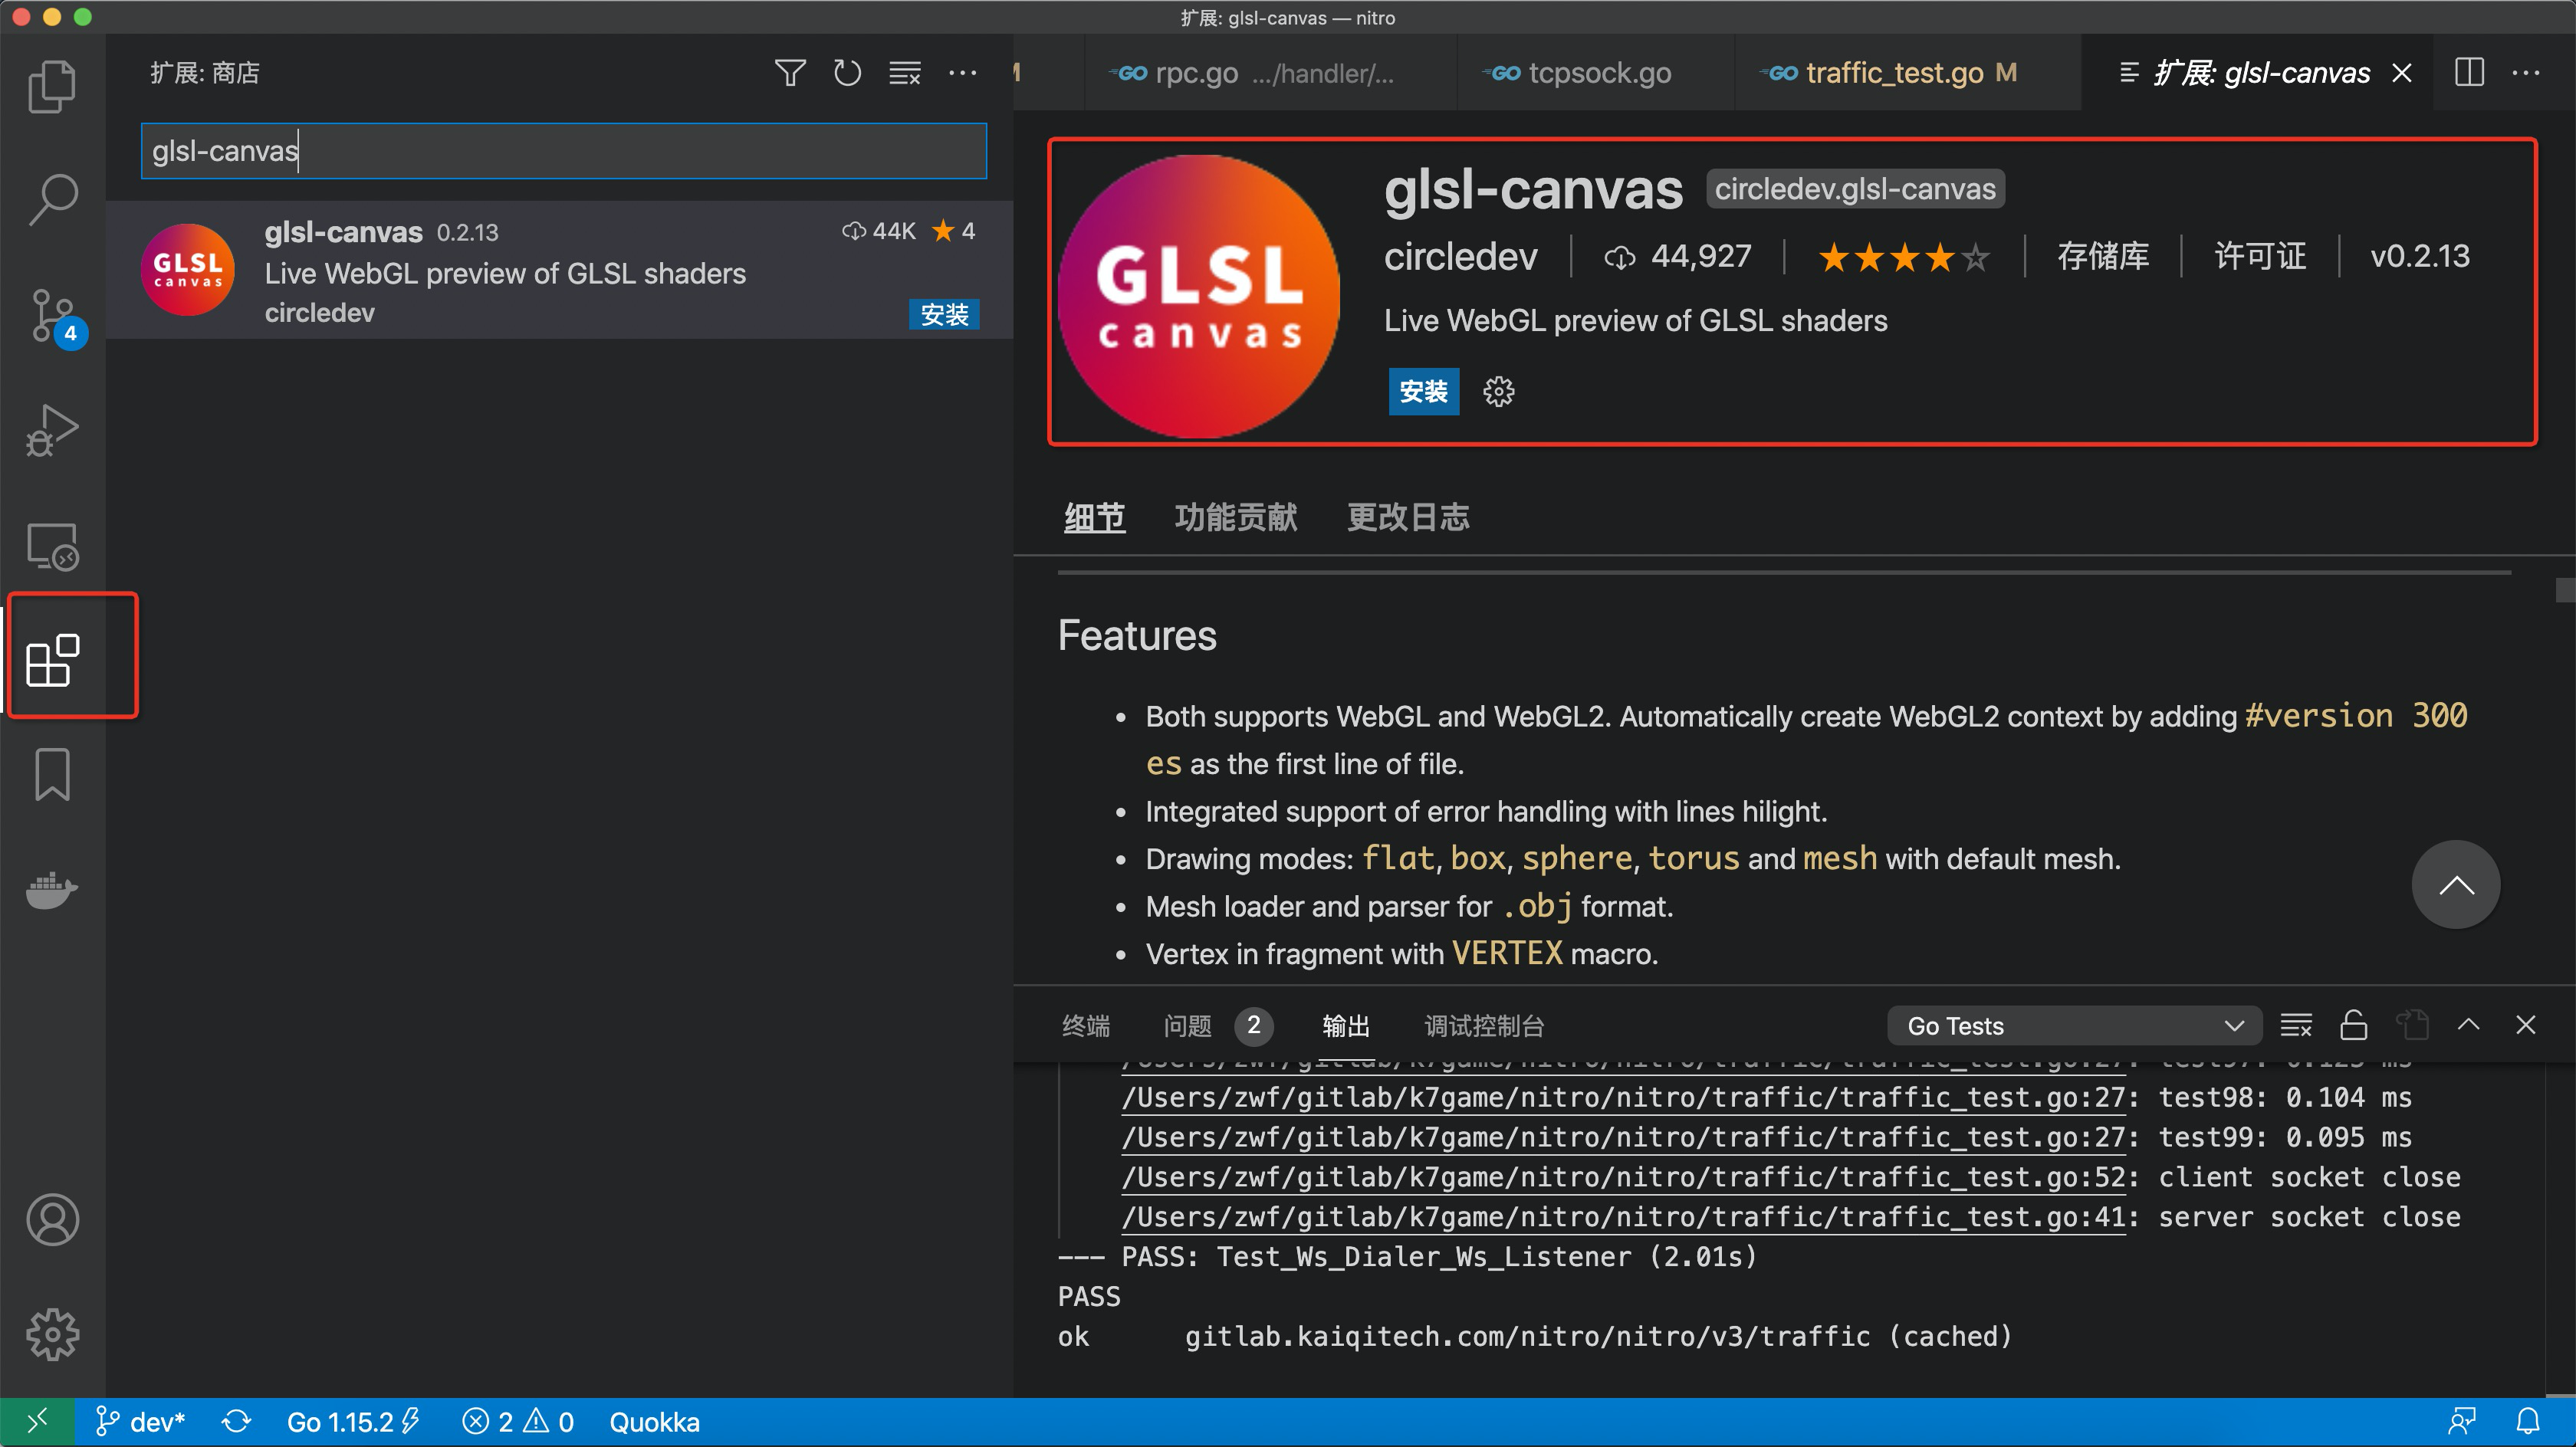The image size is (2576, 1447).
Task: Open the Accounts menu
Action: (52, 1219)
